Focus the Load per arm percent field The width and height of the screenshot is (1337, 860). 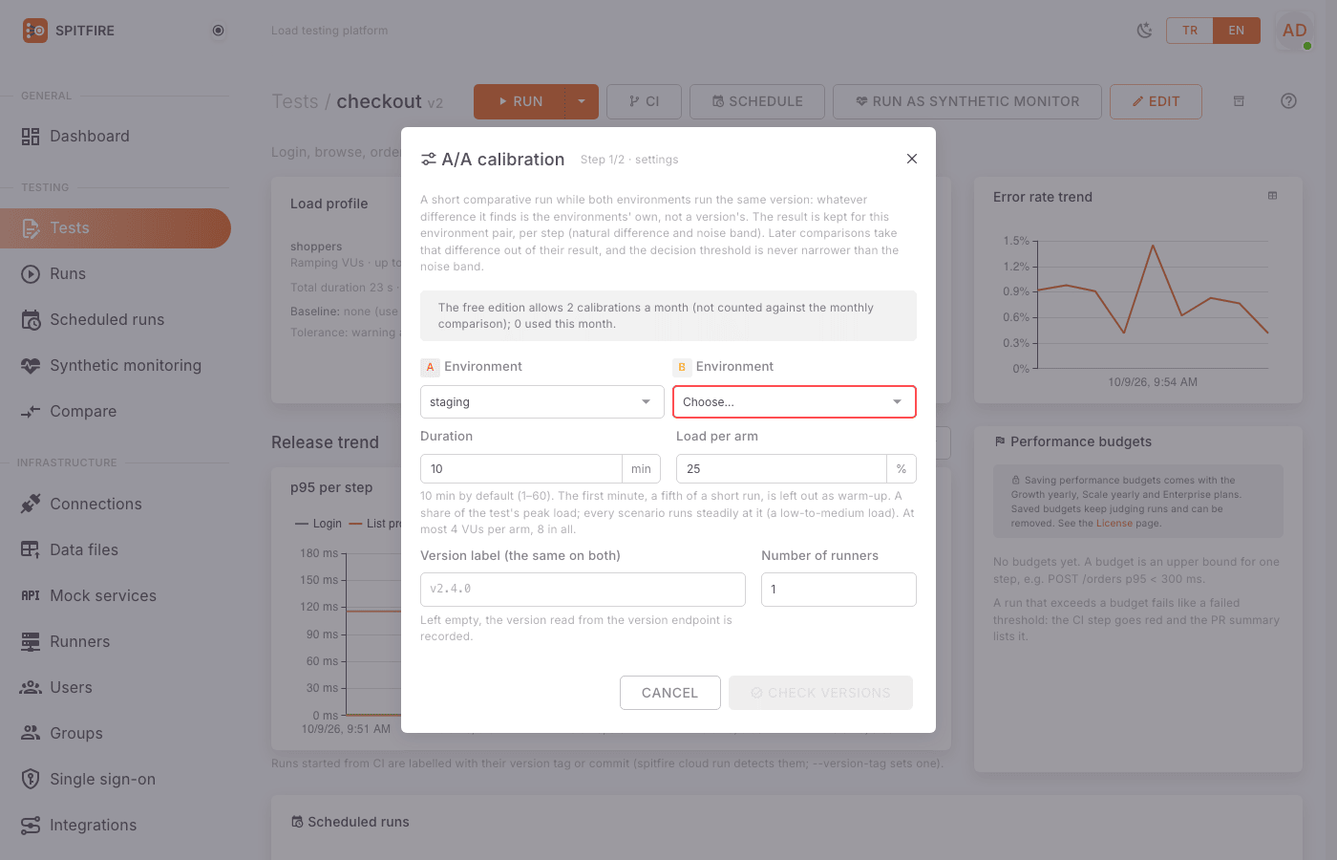click(x=781, y=469)
